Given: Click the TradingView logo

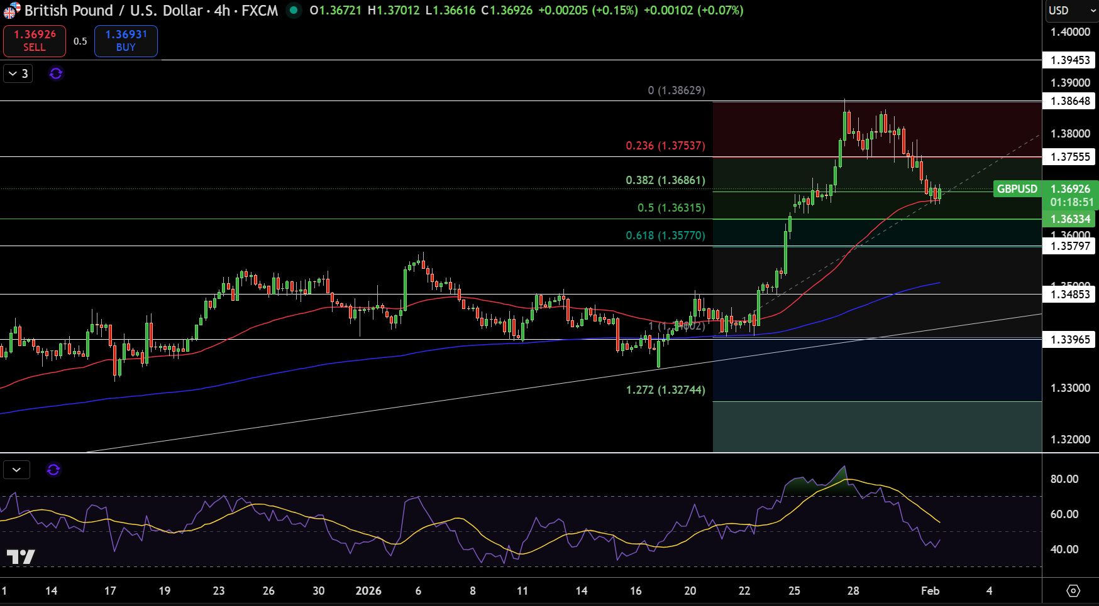Looking at the screenshot, I should pos(21,556).
